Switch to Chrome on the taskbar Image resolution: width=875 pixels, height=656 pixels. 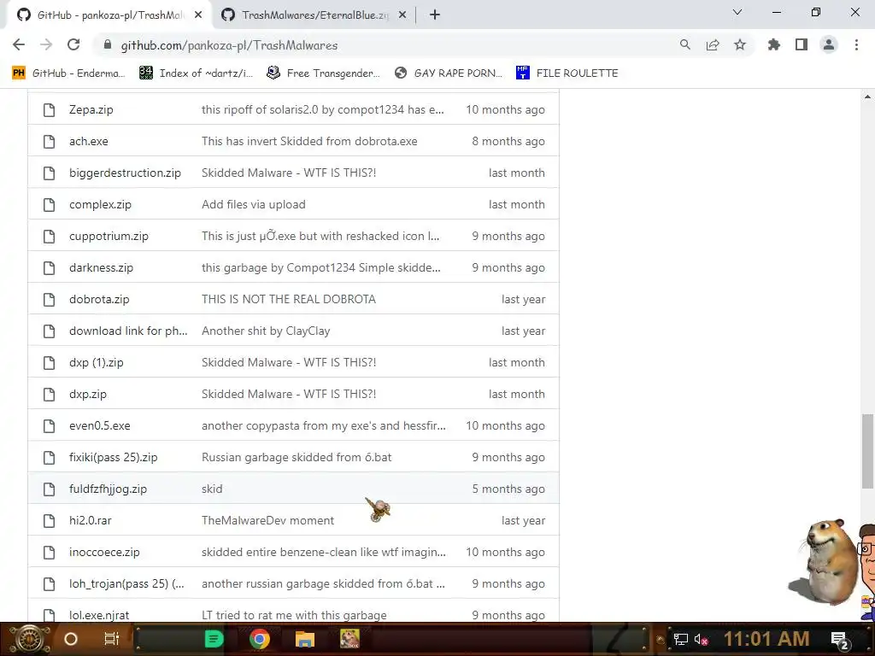pyautogui.click(x=260, y=639)
